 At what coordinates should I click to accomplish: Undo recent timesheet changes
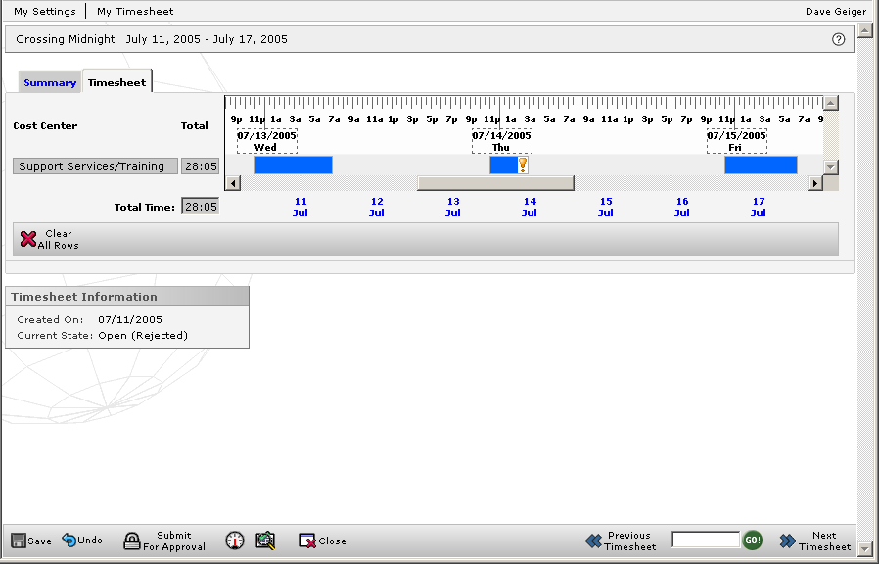[82, 540]
